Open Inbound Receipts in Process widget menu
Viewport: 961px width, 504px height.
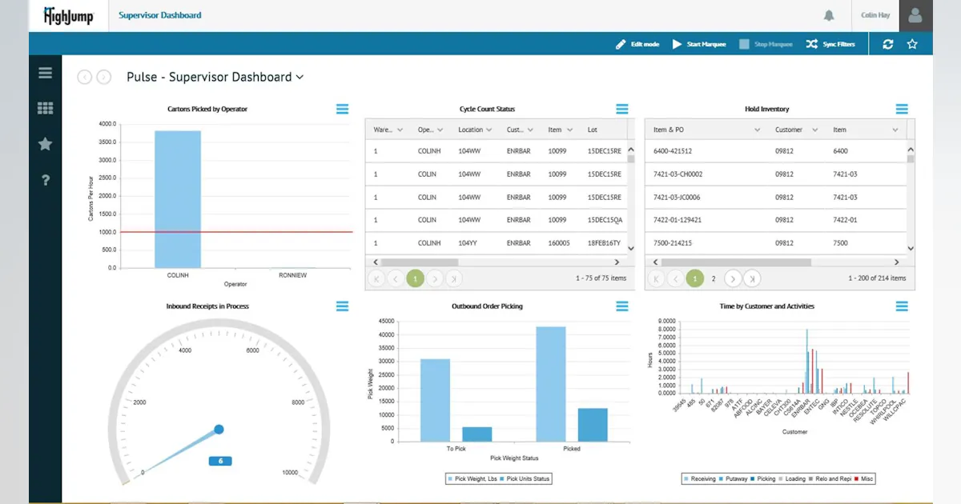(343, 306)
